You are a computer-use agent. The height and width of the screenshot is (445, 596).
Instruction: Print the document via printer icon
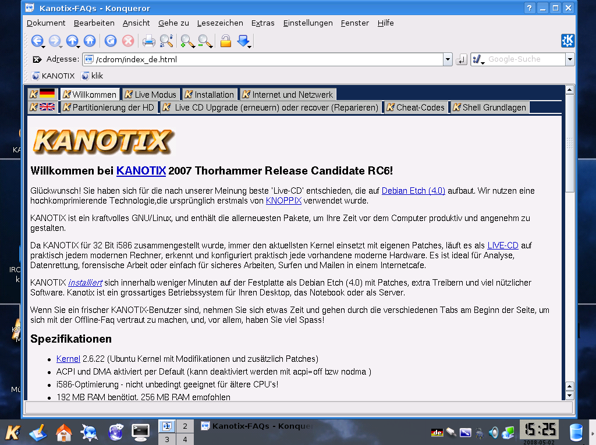pos(148,41)
